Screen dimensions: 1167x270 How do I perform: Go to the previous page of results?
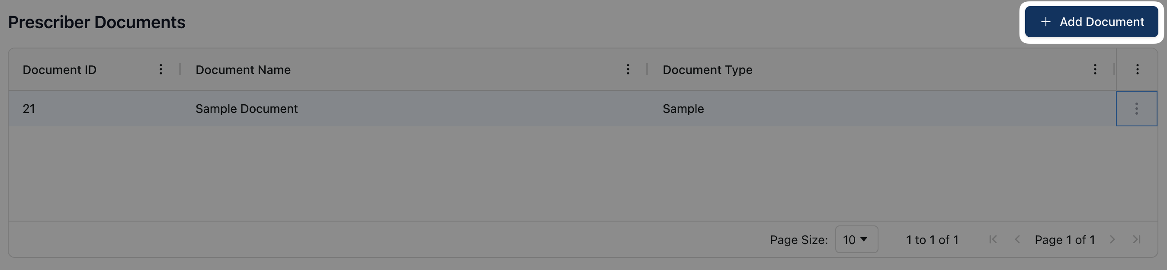[x=1017, y=239]
